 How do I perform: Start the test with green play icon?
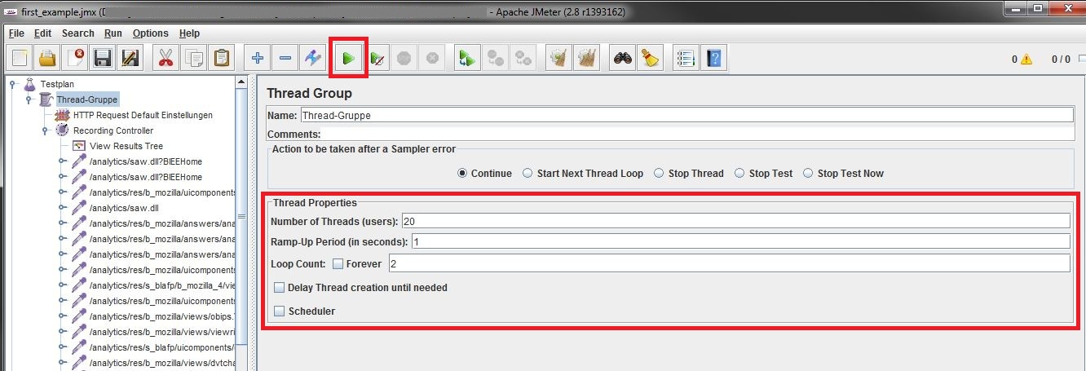coord(348,58)
